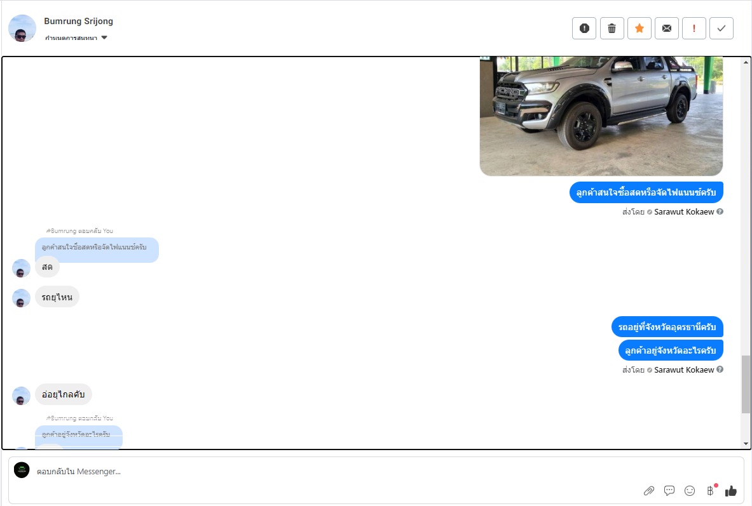Screen dimensions: 752x506
Task: Select the message 'ลูกค้าสนใจซื้อสดหรือจัดไฟแนนซ์ครับ' blue bubble
Action: (x=646, y=192)
